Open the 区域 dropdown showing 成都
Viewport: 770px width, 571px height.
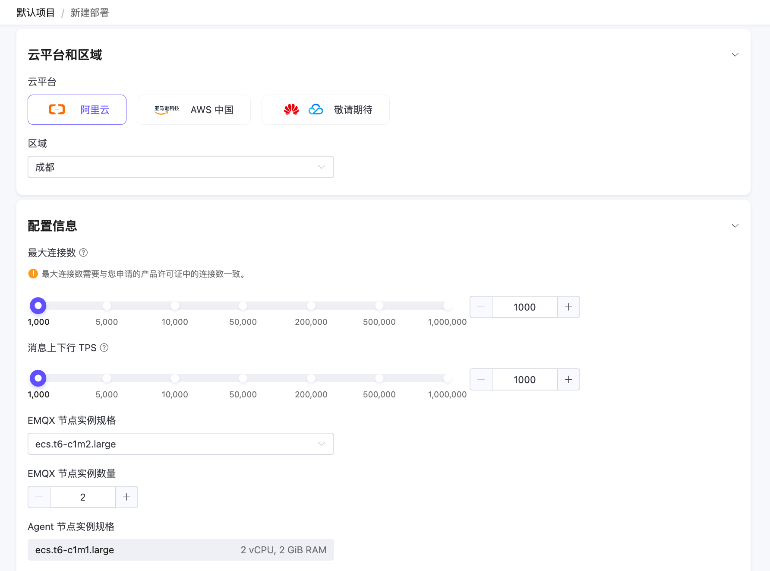pyautogui.click(x=180, y=167)
